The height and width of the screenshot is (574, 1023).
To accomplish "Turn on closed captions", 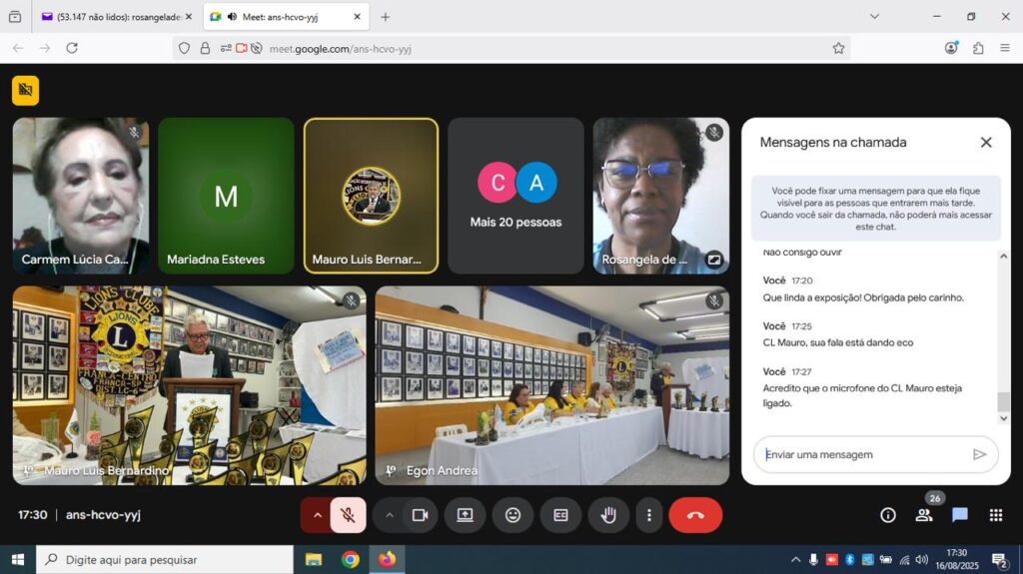I will coord(560,515).
